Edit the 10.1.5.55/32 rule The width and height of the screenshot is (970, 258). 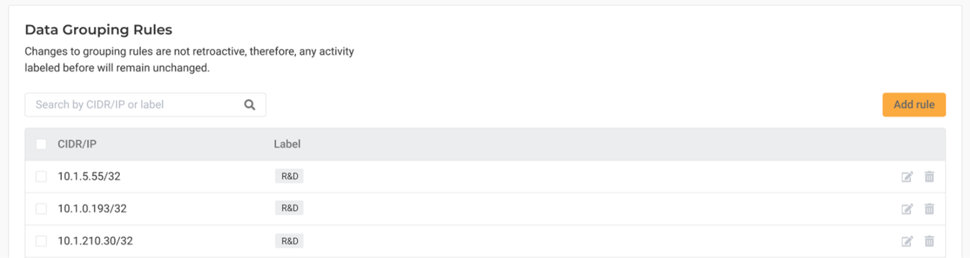coord(907,177)
